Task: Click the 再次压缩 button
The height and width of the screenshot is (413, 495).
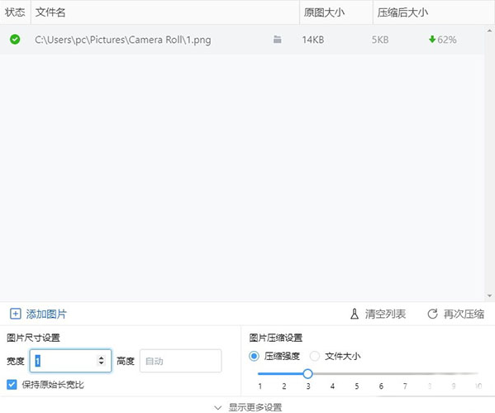Action: (455, 314)
